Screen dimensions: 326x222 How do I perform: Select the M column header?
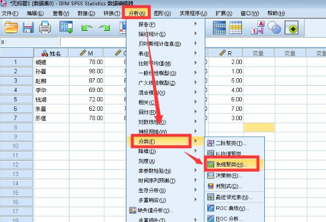pyautogui.click(x=86, y=53)
